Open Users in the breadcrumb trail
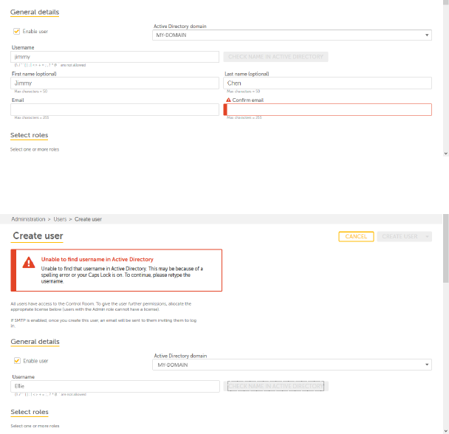Image resolution: width=449 pixels, height=434 pixels. 60,219
